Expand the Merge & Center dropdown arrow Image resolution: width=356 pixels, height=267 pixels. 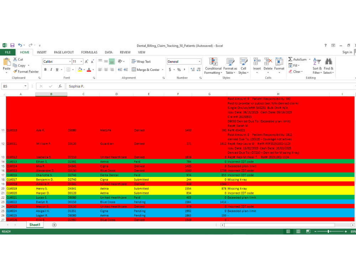point(163,70)
